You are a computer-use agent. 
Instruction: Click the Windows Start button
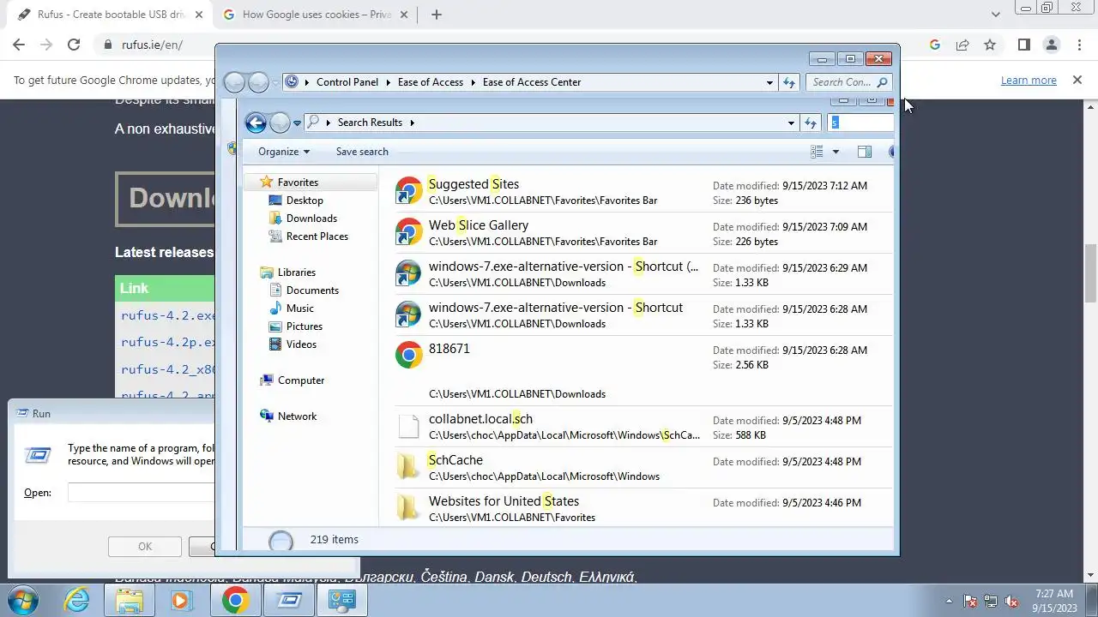coord(22,600)
